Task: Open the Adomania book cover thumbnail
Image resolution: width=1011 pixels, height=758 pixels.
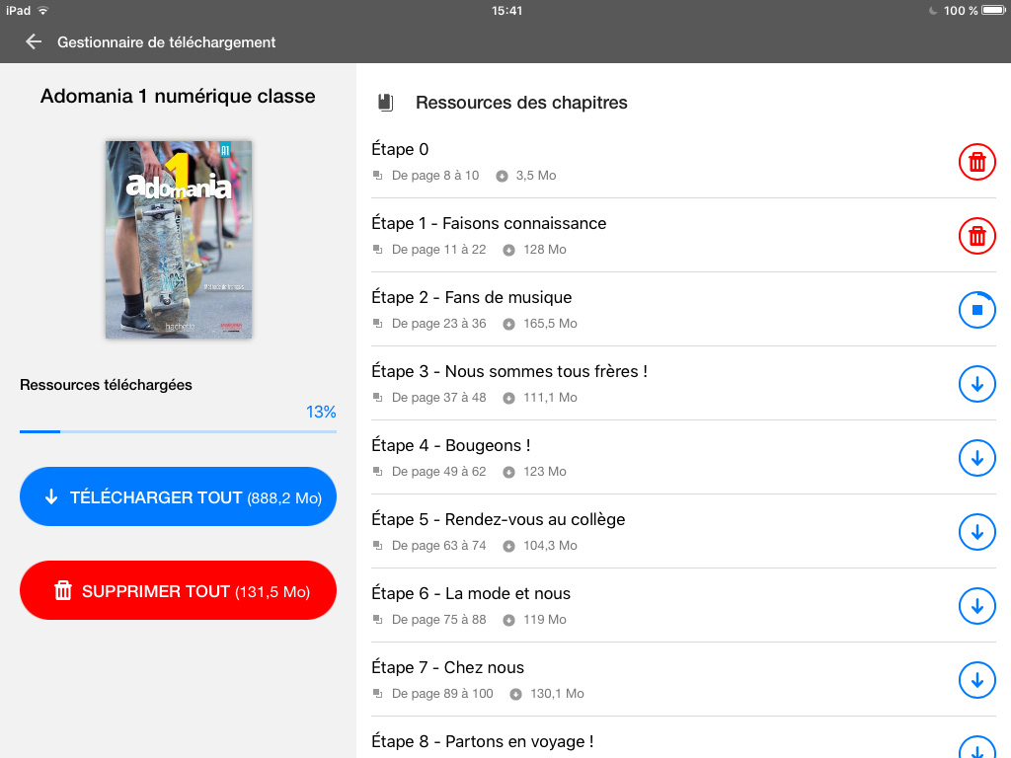Action: [179, 240]
